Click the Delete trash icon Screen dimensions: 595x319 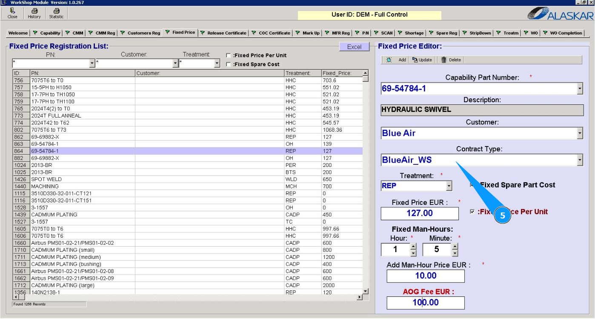444,60
